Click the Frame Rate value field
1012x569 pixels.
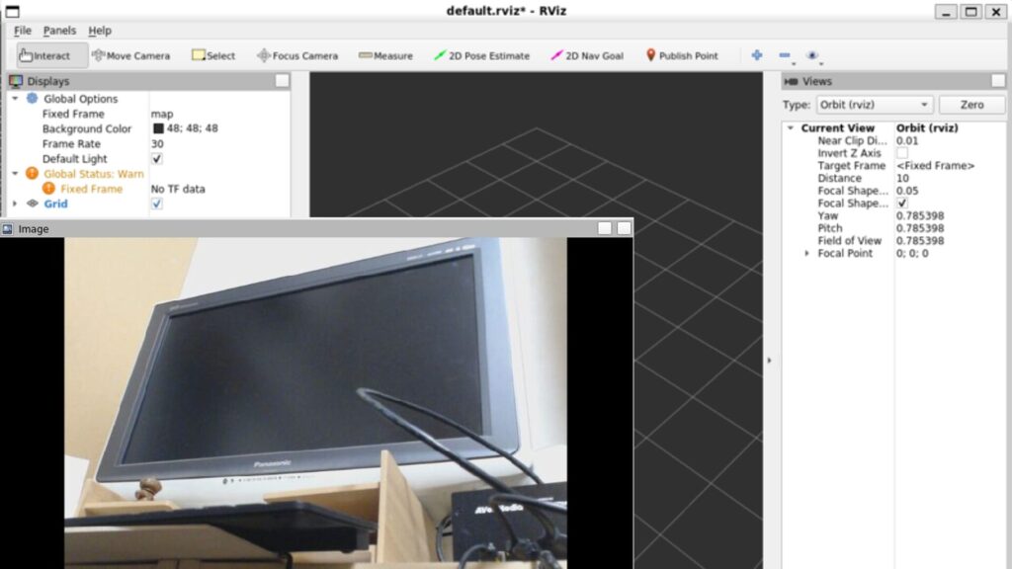tap(217, 144)
